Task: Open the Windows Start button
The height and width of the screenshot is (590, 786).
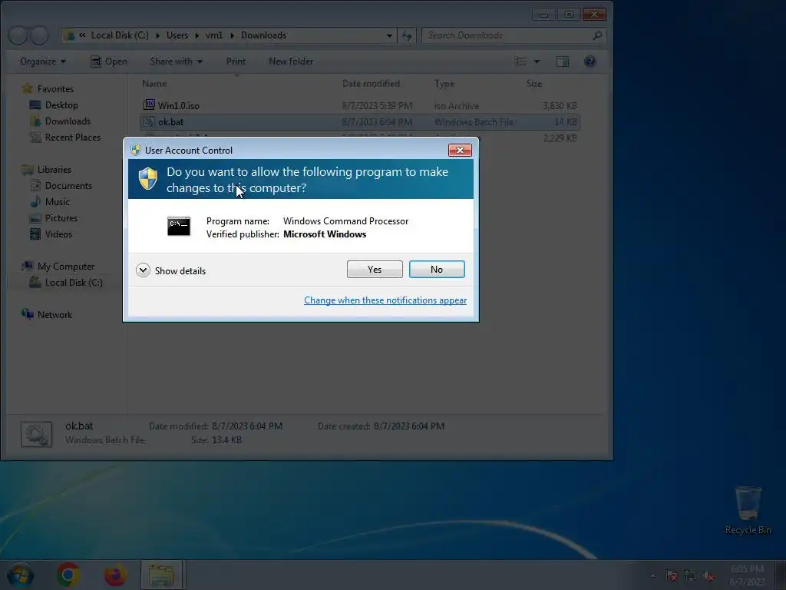Action: [x=21, y=575]
